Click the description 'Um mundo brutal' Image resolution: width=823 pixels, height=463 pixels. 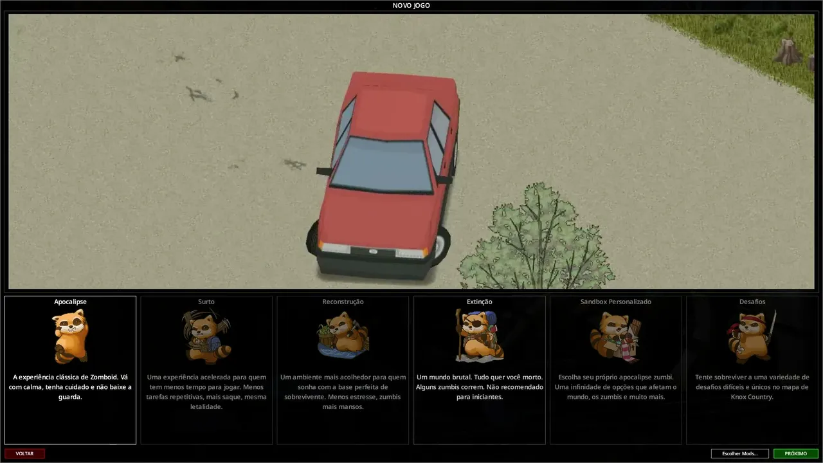click(x=480, y=387)
